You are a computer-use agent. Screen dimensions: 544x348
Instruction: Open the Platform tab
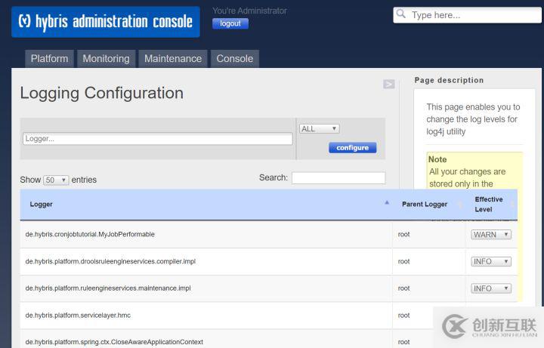49,59
